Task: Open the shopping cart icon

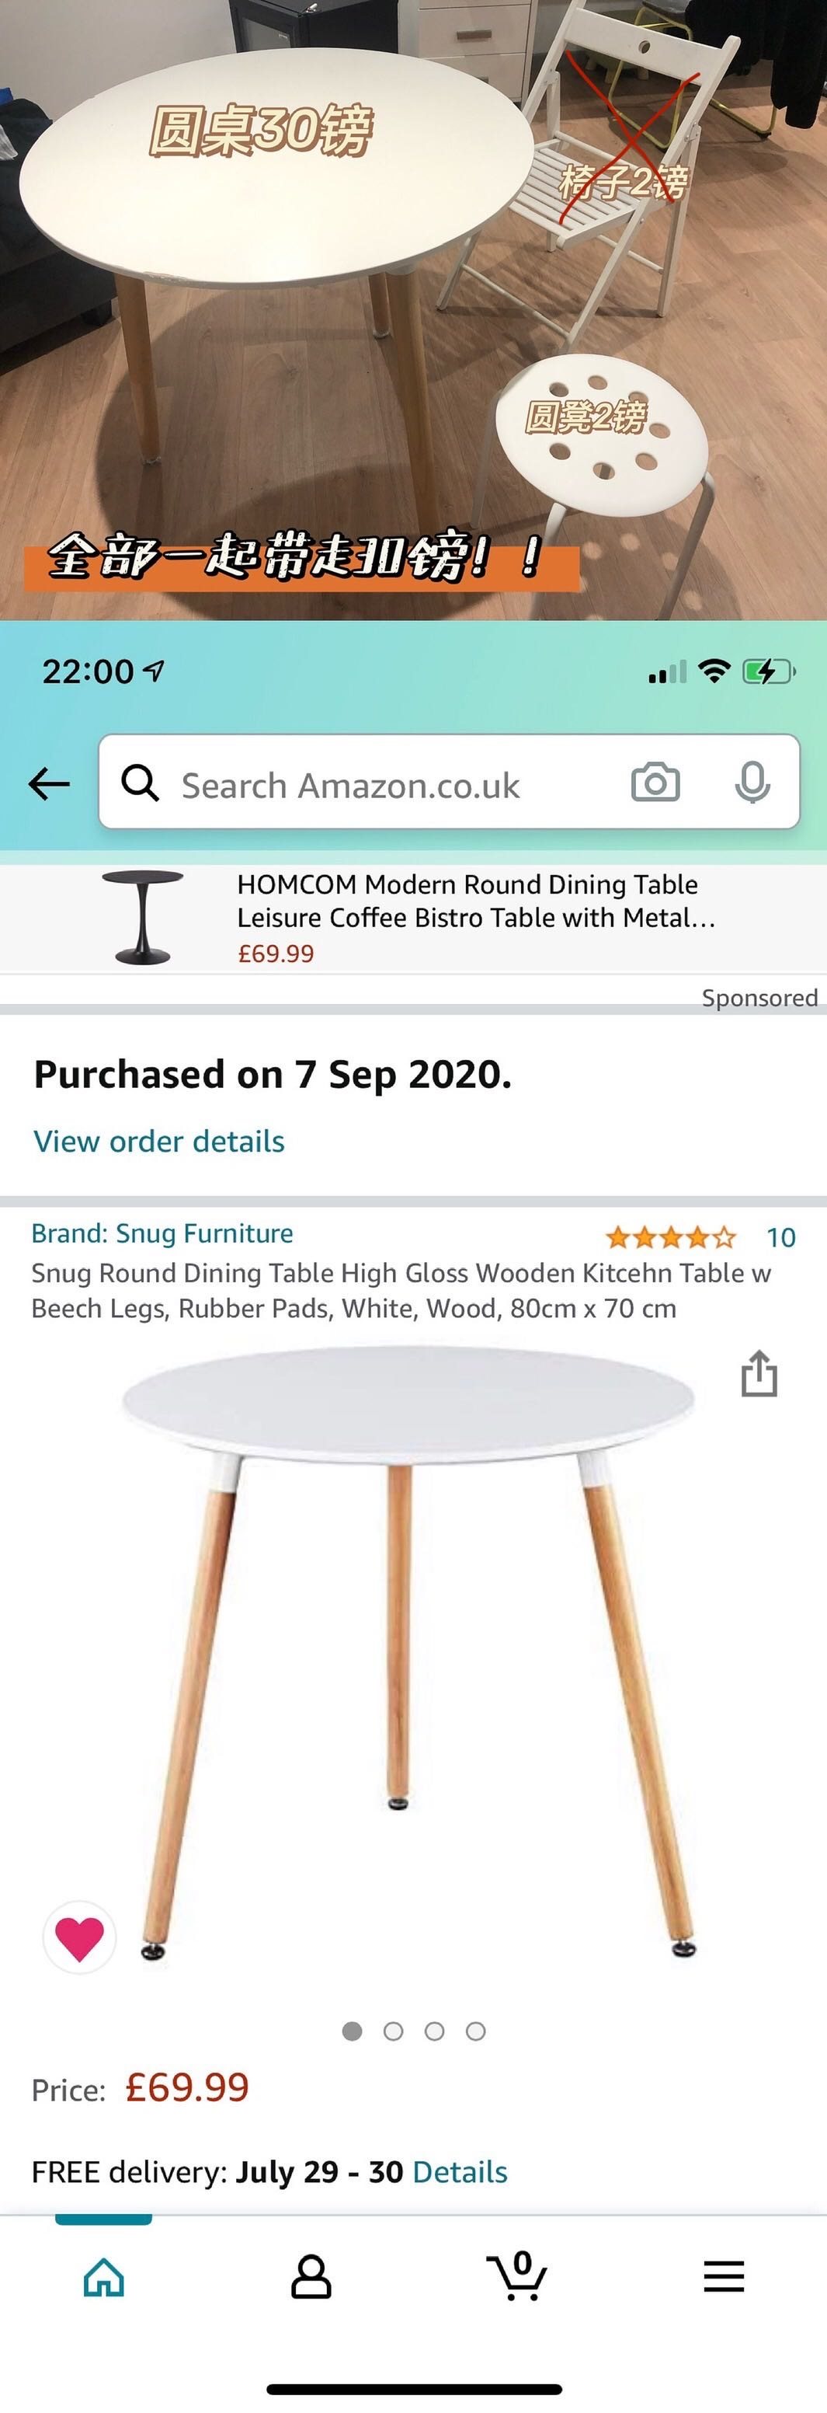Action: (516, 2275)
